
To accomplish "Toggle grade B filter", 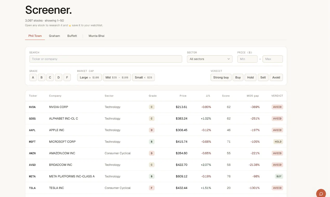I will click(42, 77).
